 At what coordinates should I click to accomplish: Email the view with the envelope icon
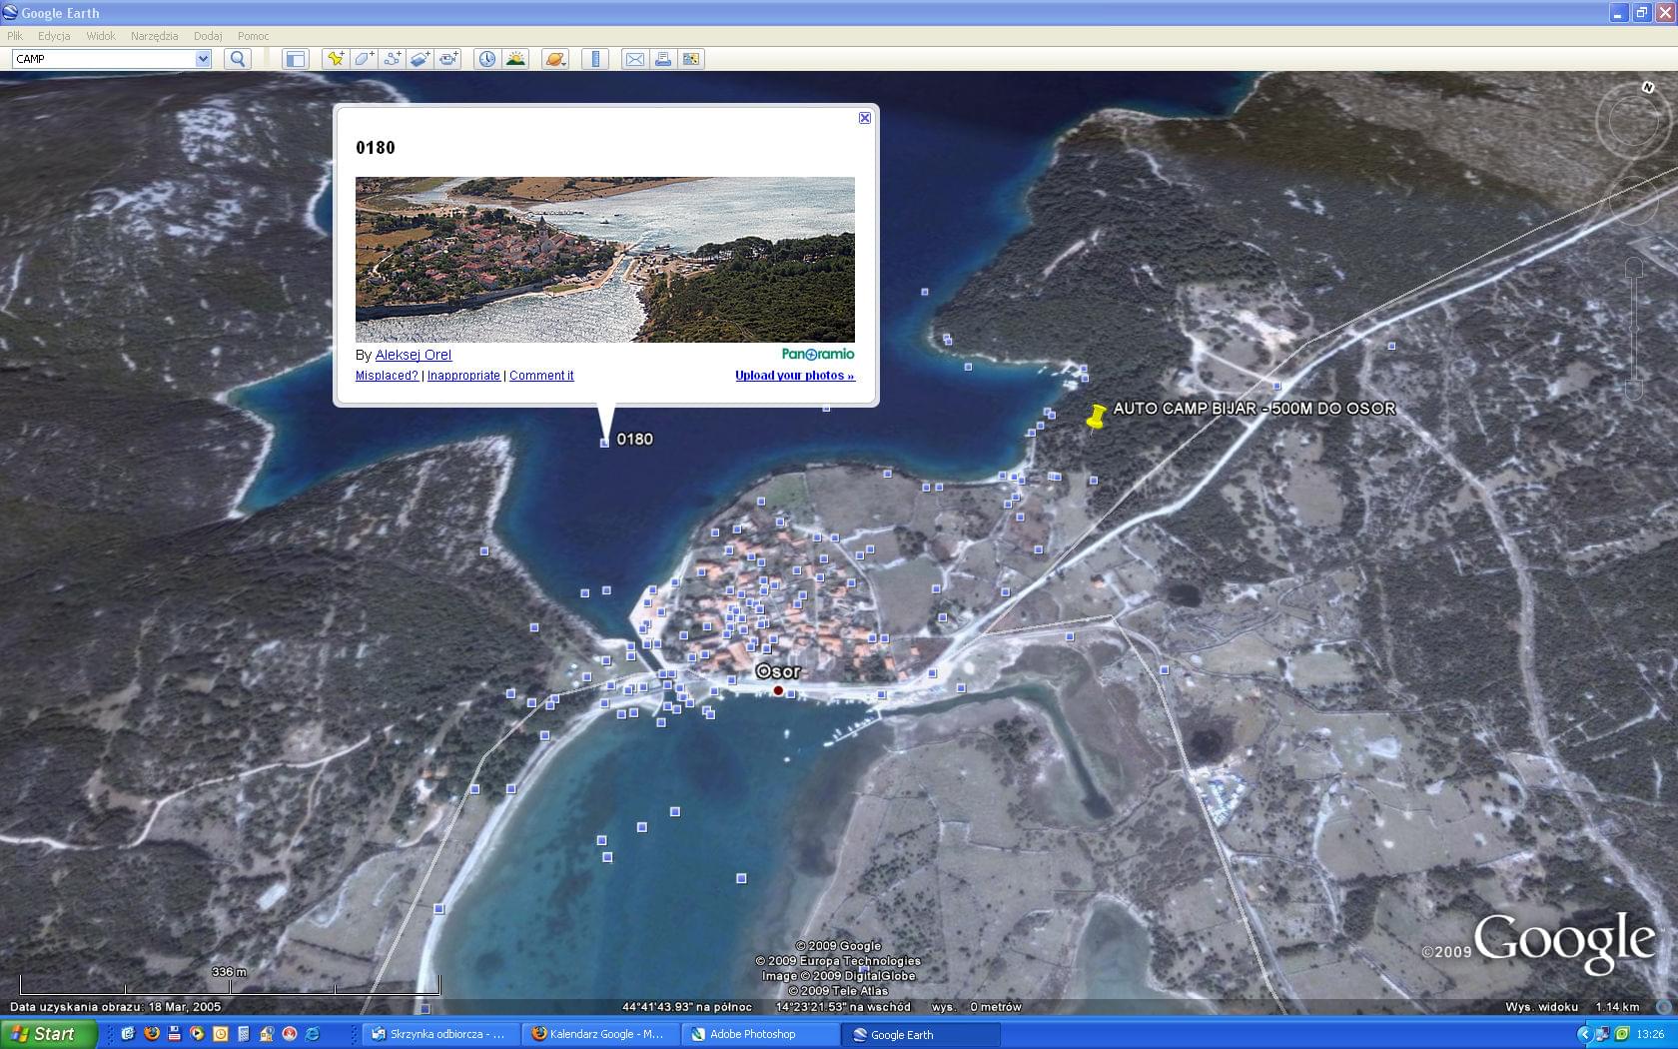point(634,59)
